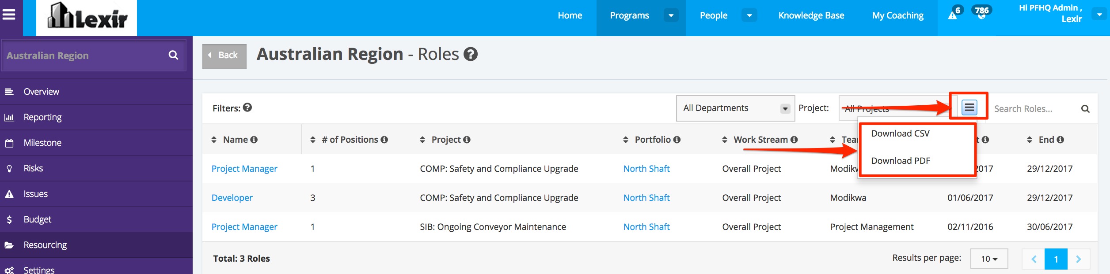Viewport: 1110px width, 274px height.
Task: Open the notifications badge showing 786
Action: tap(981, 12)
